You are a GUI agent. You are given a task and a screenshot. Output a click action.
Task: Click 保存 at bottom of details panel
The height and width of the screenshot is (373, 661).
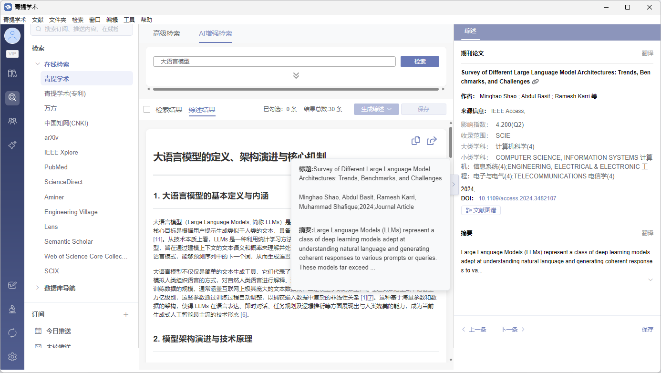[x=648, y=330]
